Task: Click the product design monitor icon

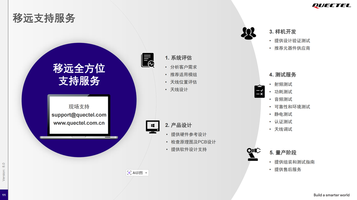Action: (152, 127)
